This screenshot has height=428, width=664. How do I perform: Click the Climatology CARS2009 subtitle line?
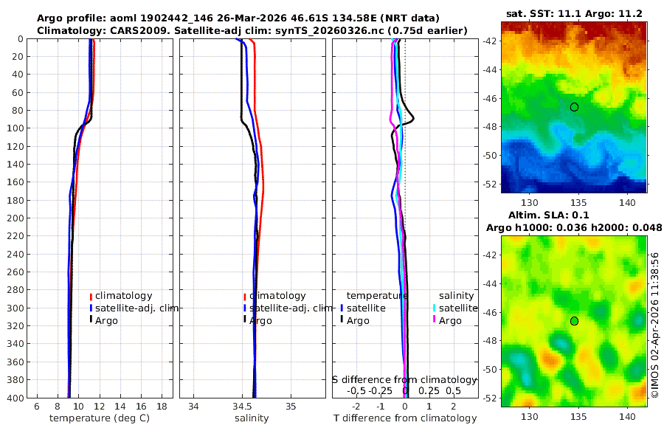tap(252, 30)
